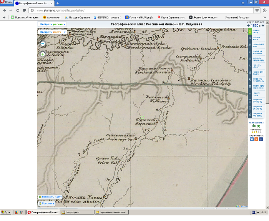The image size is (269, 221).
Task: Add page to bookmarks heart icon
Action: pos(257,10)
